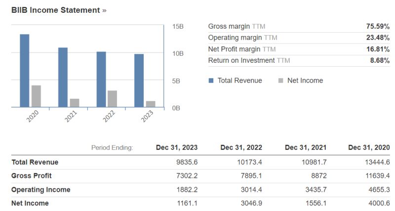Click the 3046.9 net income cell
The height and width of the screenshot is (211, 395).
[251, 203]
